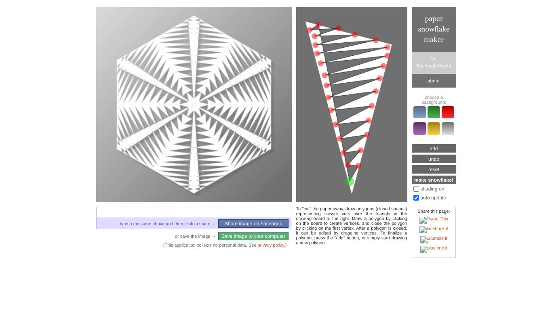Pick the red background swatch
The height and width of the screenshot is (310, 552).
[448, 112]
